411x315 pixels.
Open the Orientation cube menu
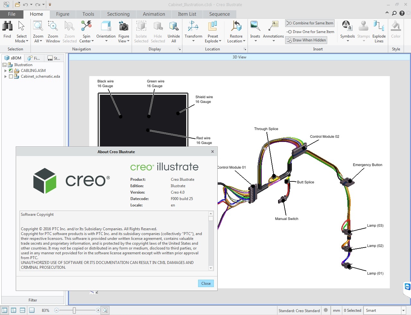click(x=106, y=31)
